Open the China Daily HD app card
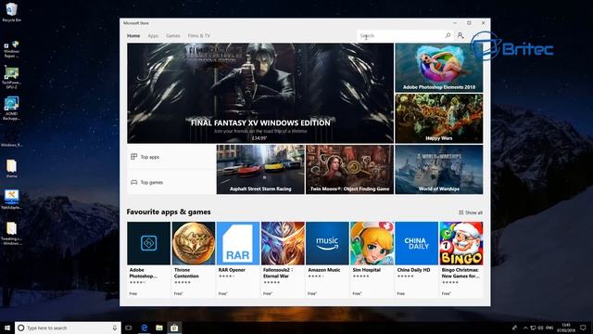Screen dimensions: 593x334 coord(416,260)
